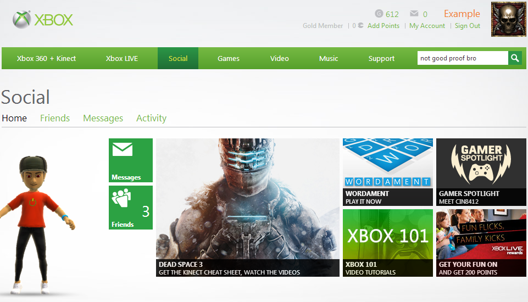Viewport: 528px width, 302px height.
Task: Click the Xbox logo in the header
Action: coord(43,20)
